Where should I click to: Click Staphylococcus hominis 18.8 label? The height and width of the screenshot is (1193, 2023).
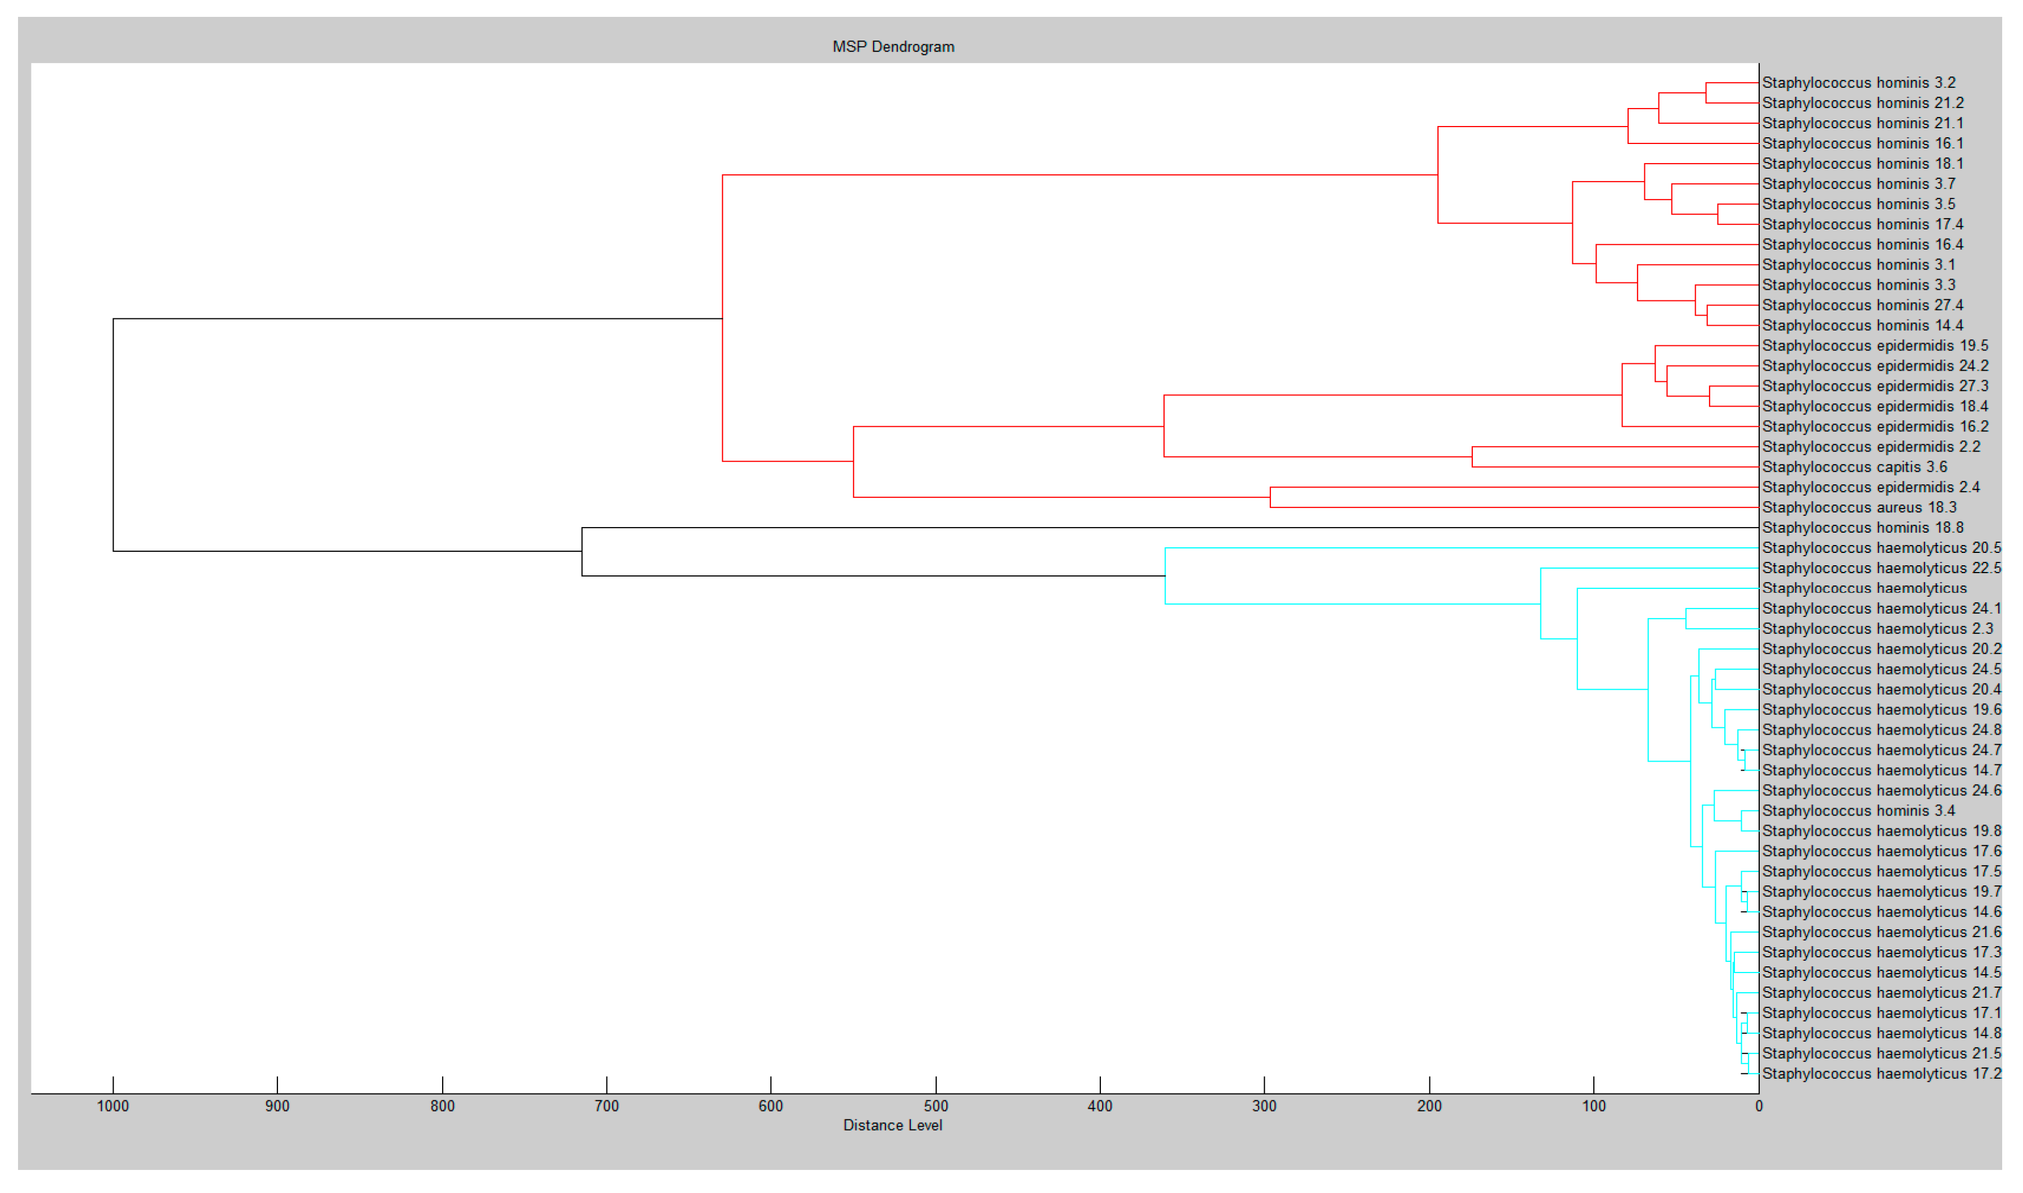click(x=1862, y=528)
